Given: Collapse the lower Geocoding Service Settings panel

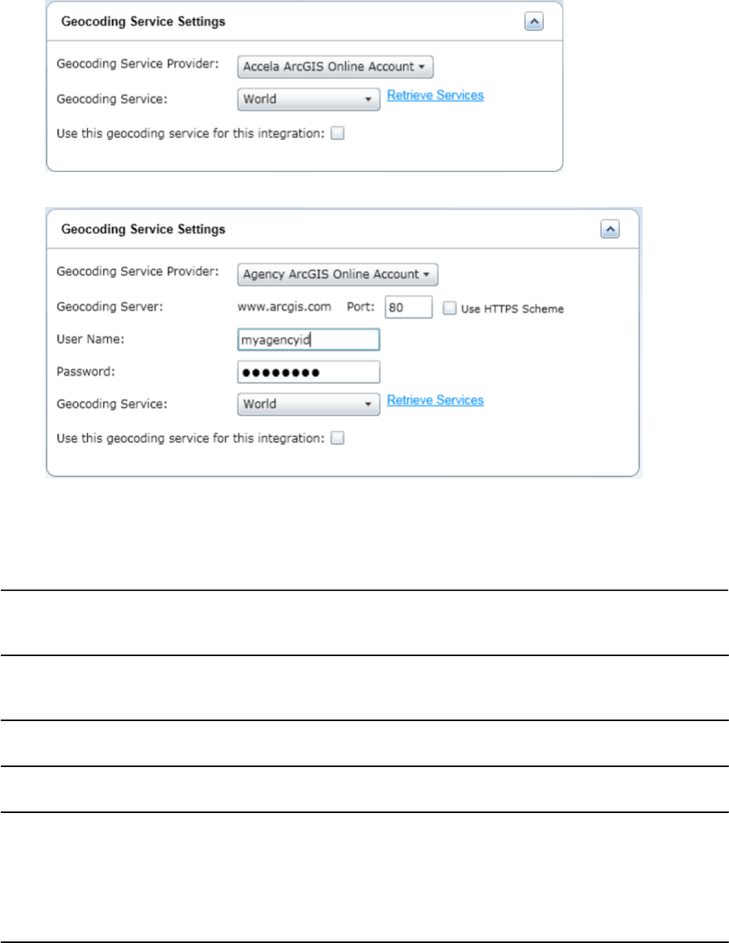Looking at the screenshot, I should tap(609, 229).
